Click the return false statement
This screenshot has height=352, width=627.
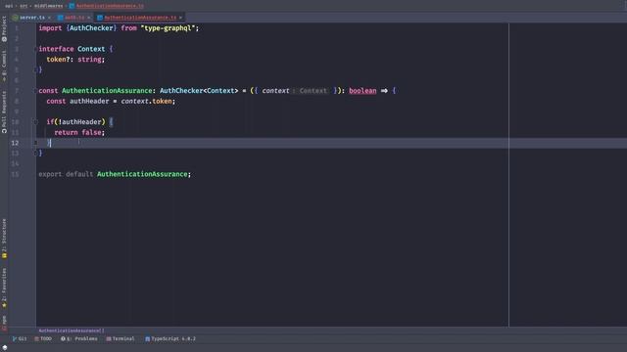[79, 133]
